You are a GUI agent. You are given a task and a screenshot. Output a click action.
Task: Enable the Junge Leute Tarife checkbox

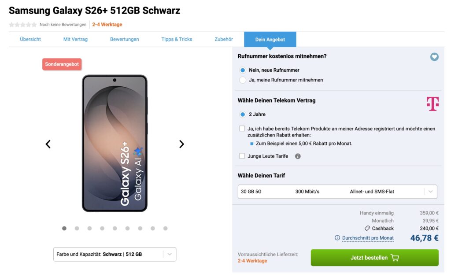(x=242, y=156)
